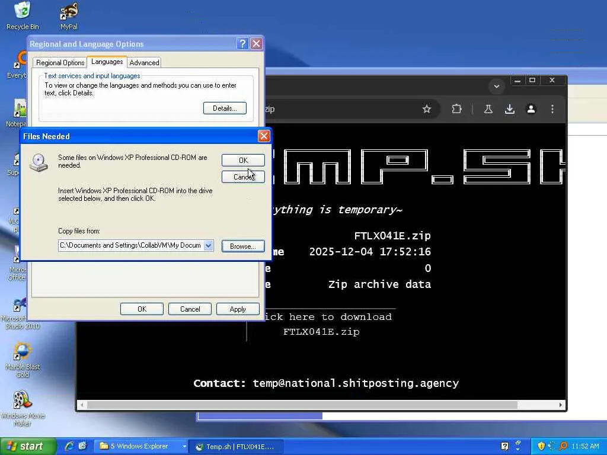Open the Windows Movie Maker desktop icon
607x455 pixels.
tap(23, 409)
